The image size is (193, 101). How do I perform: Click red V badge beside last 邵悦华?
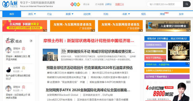coord(23,87)
